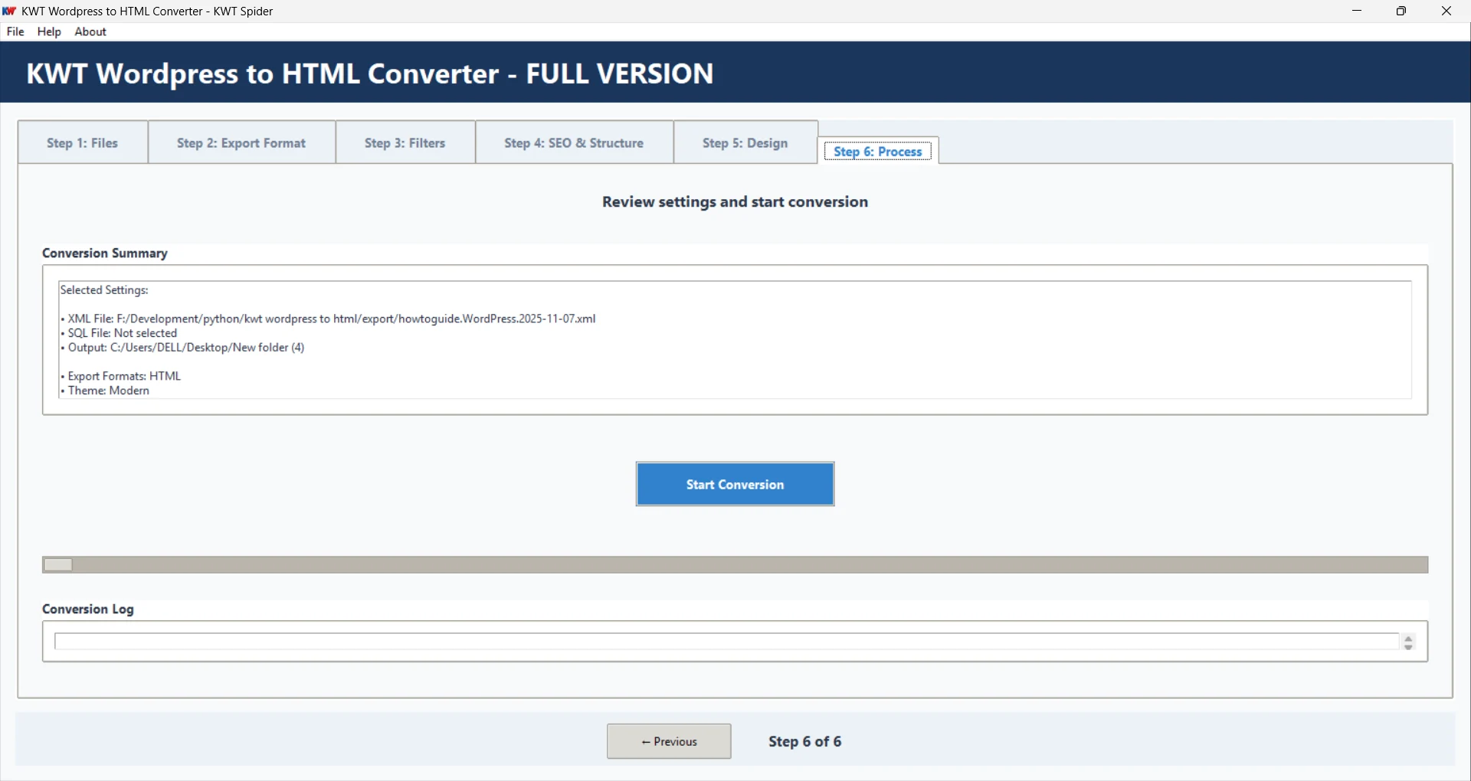Switch to Step 1: Files tab

[x=83, y=143]
